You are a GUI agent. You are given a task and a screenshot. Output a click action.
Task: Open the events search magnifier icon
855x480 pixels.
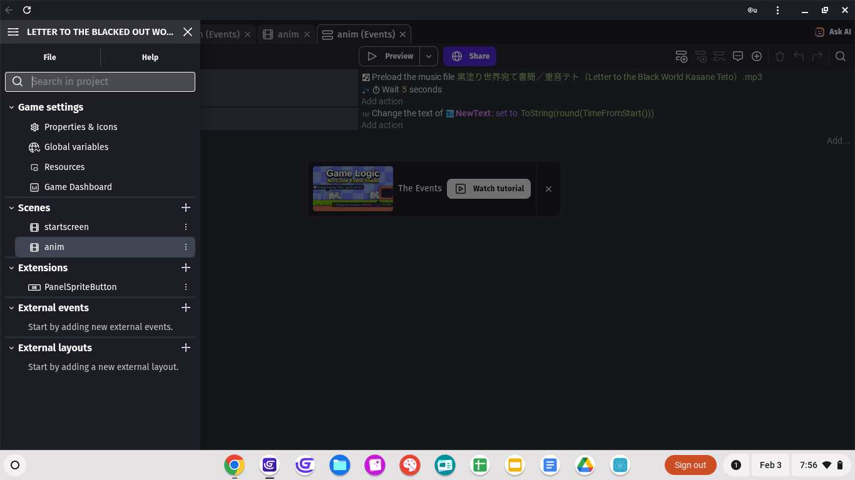(x=841, y=56)
